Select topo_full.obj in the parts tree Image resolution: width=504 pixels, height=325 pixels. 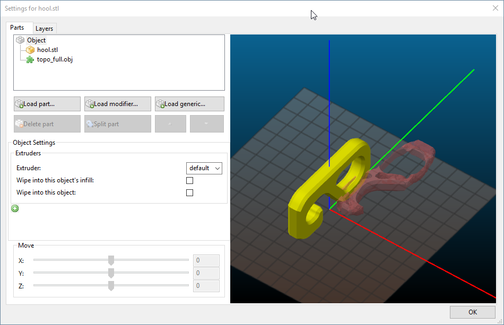point(55,59)
